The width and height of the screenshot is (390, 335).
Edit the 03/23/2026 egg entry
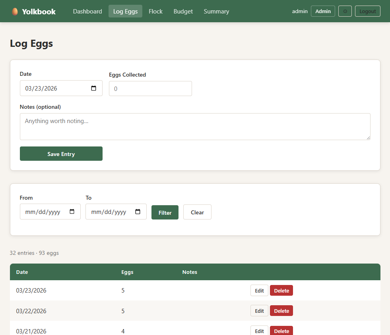tap(259, 290)
